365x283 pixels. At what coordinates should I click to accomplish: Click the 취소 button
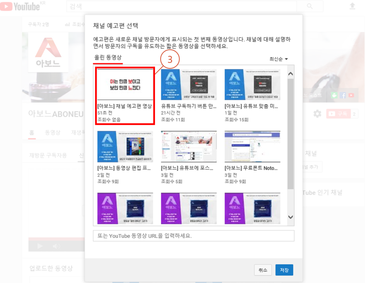263,270
